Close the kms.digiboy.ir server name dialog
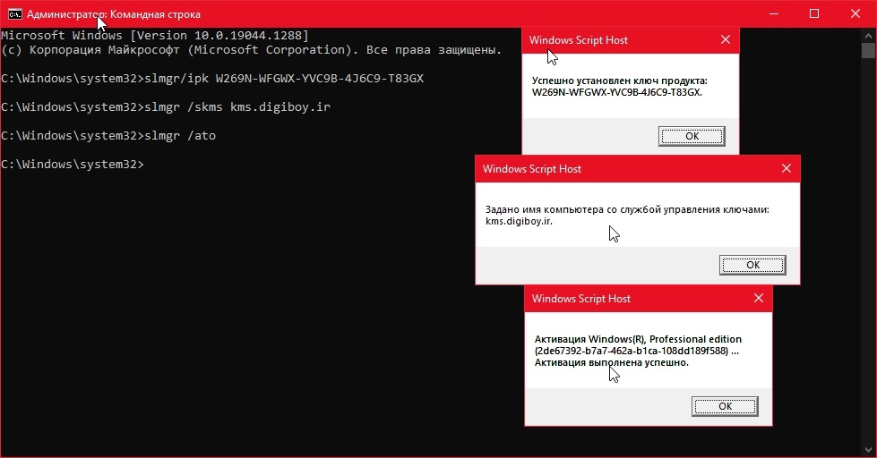Screen dimensions: 877x458 (786, 168)
